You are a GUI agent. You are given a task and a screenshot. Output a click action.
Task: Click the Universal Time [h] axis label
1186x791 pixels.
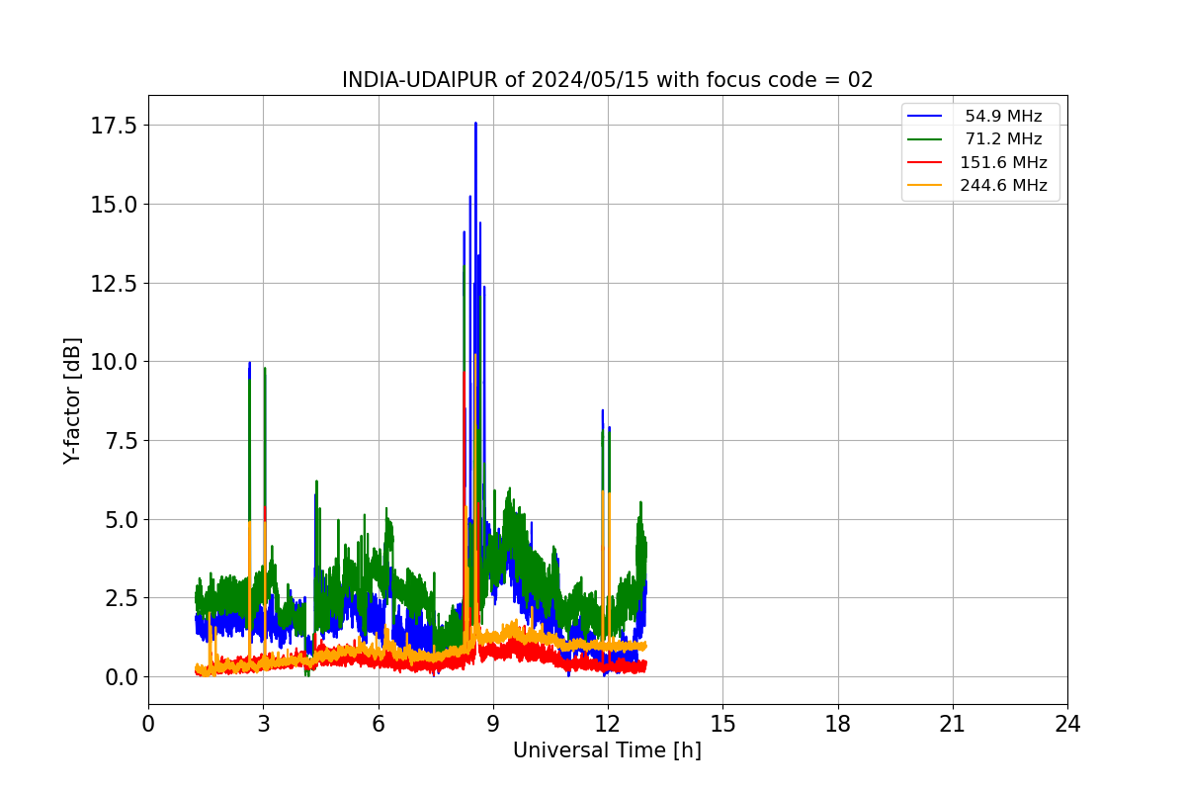point(607,750)
